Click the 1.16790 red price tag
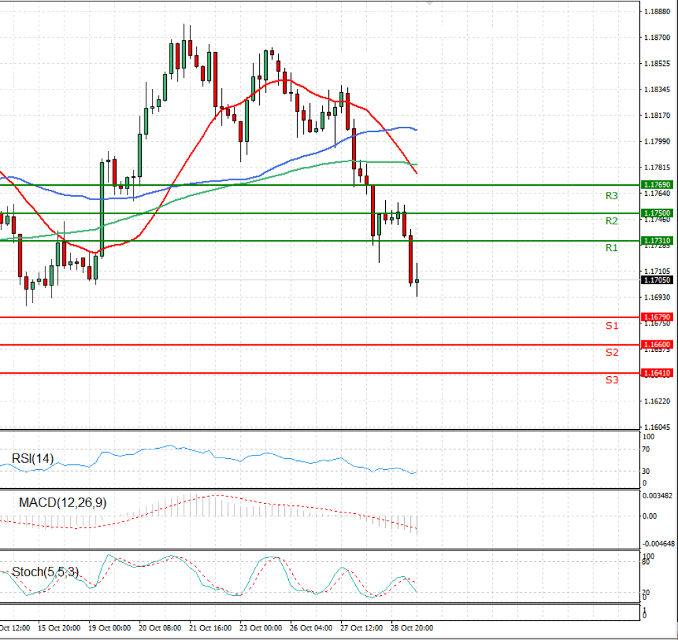This screenshot has width=678, height=640. tap(657, 317)
